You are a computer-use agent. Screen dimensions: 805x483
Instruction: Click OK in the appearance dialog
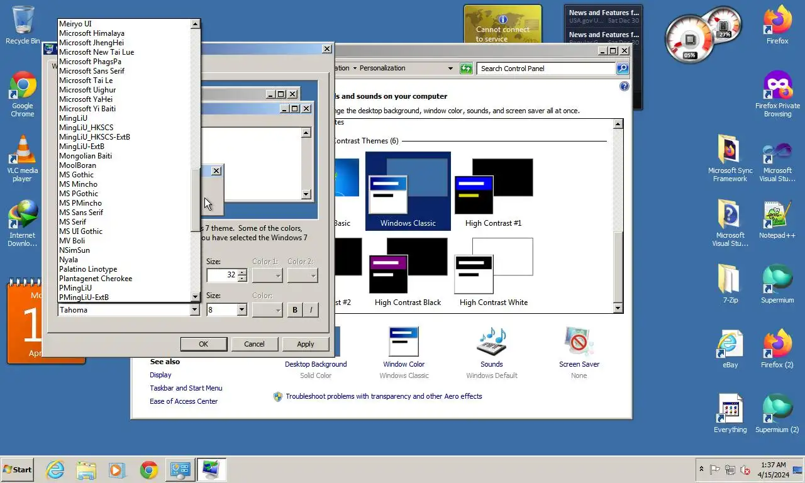(203, 344)
